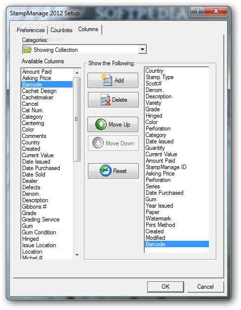
Task: Click the grey Move Down arrow icon
Action: pos(98,143)
